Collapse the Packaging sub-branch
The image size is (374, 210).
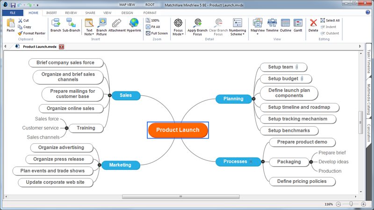click(x=311, y=162)
